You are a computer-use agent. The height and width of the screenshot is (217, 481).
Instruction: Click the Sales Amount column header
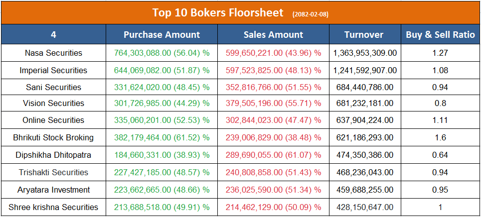[273, 35]
